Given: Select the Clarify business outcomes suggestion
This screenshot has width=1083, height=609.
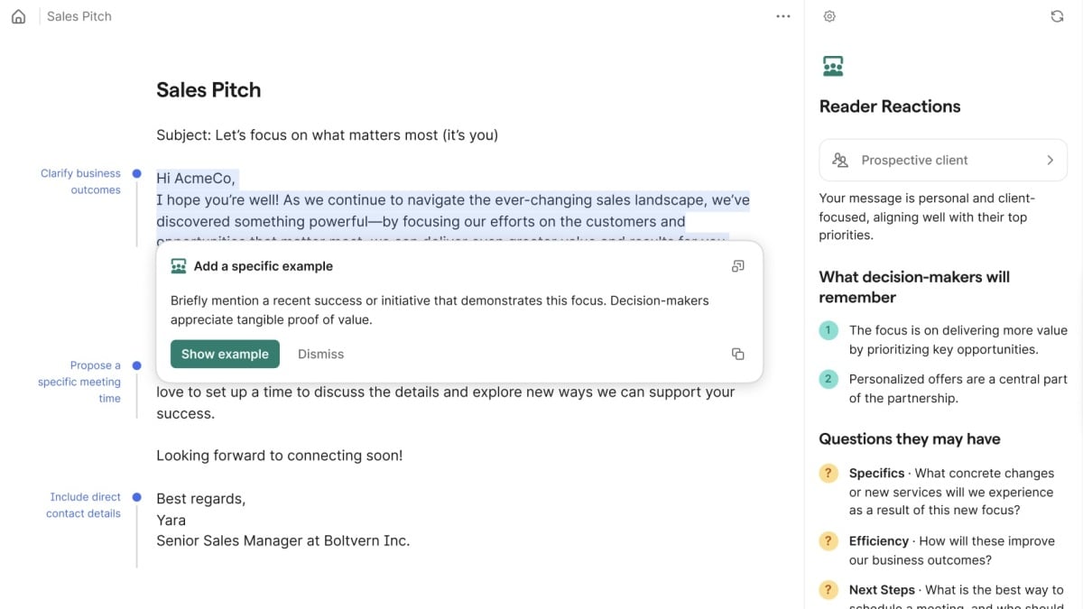Looking at the screenshot, I should [80, 181].
